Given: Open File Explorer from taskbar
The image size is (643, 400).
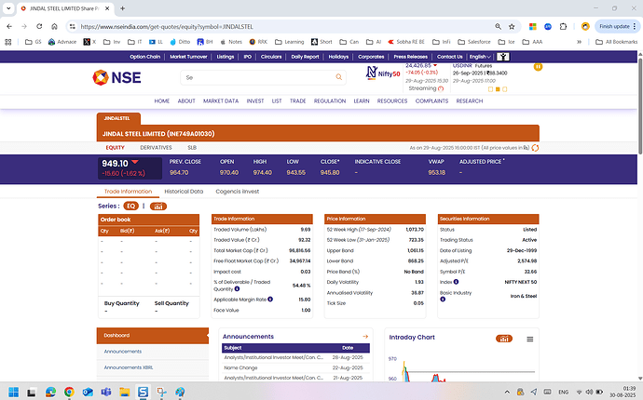Looking at the screenshot, I should 125,392.
